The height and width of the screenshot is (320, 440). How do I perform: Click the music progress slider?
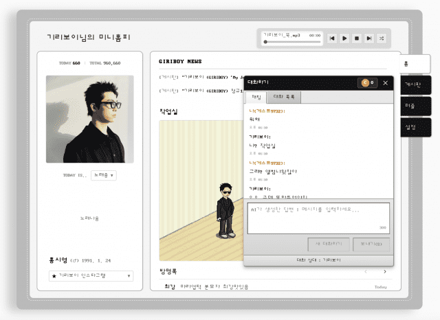pyautogui.click(x=292, y=42)
